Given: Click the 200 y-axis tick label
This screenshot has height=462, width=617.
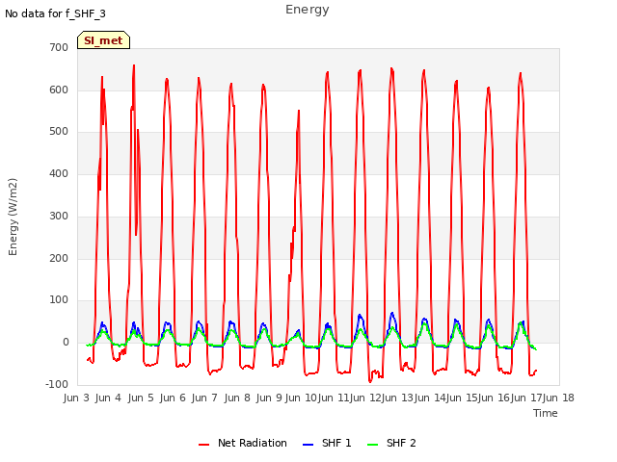Looking at the screenshot, I should (59, 259).
